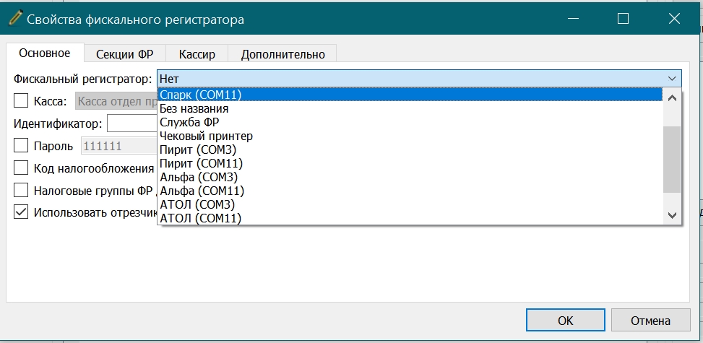Choose Спарк (COM11) from the list

pyautogui.click(x=410, y=95)
